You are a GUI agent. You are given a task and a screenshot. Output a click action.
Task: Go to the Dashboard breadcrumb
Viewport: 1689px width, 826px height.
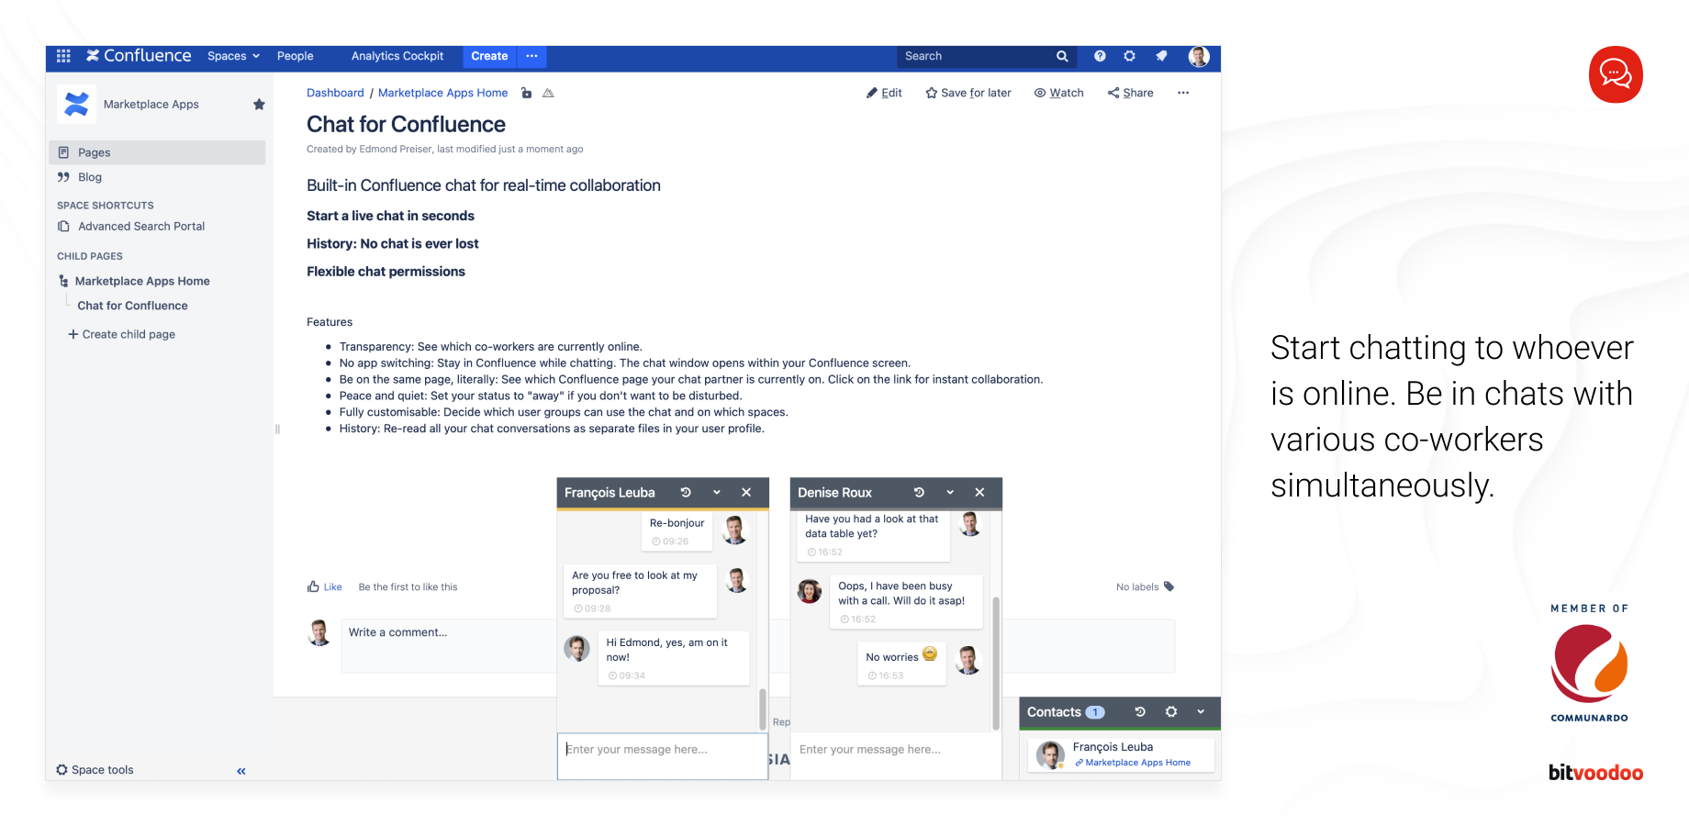tap(335, 93)
